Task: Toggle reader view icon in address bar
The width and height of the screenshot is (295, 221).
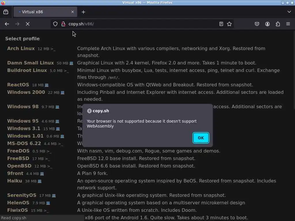Action: [x=221, y=24]
